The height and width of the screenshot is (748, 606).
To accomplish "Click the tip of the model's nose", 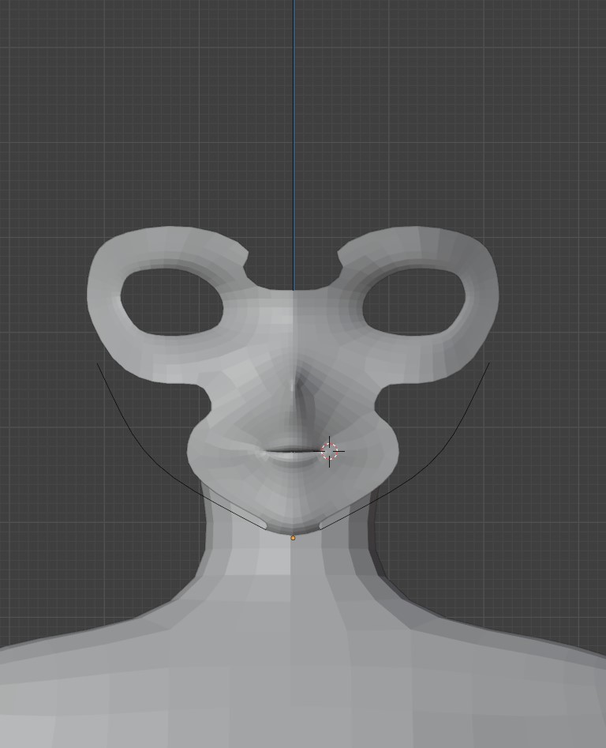I will pyautogui.click(x=293, y=385).
